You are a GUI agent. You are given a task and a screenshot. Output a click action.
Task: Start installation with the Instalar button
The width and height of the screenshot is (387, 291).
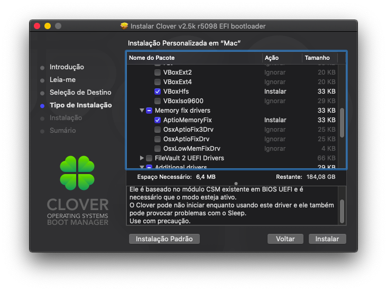pos(327,239)
